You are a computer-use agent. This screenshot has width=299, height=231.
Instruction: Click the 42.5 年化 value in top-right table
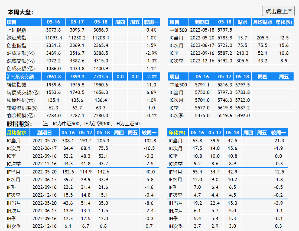(284, 38)
